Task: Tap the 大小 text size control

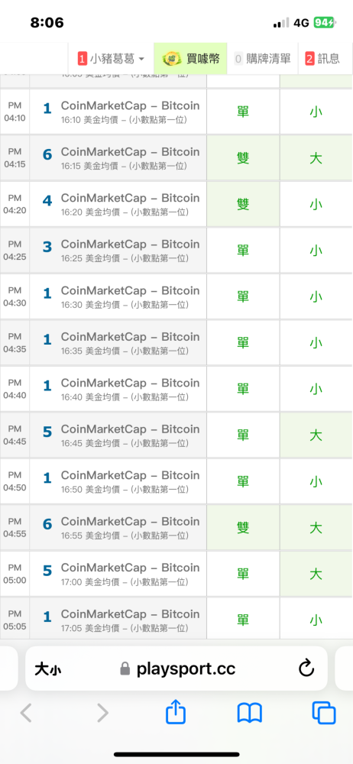Action: pyautogui.click(x=48, y=669)
